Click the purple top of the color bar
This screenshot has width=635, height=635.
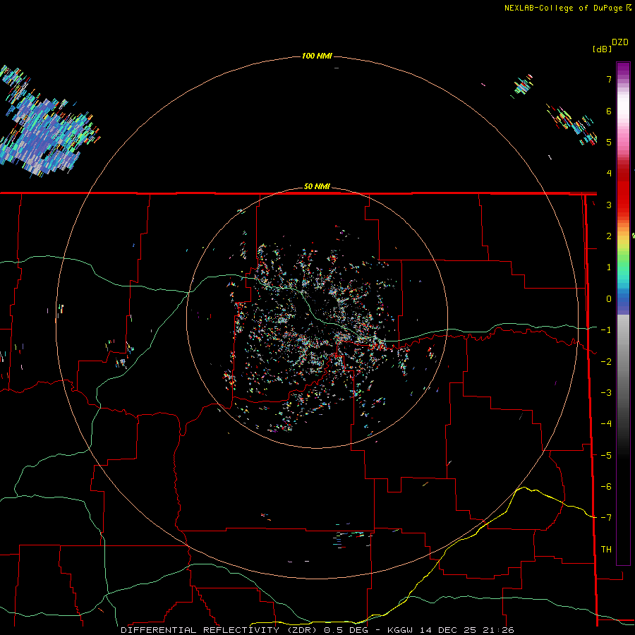pos(623,69)
